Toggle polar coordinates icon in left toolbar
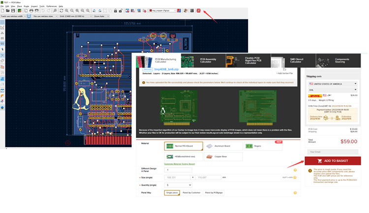The height and width of the screenshot is (213, 369). pyautogui.click(x=2, y=28)
